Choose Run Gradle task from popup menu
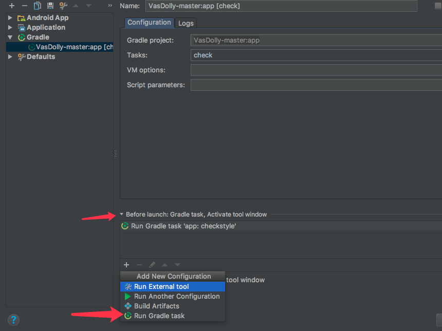Image resolution: width=442 pixels, height=331 pixels. pyautogui.click(x=159, y=316)
